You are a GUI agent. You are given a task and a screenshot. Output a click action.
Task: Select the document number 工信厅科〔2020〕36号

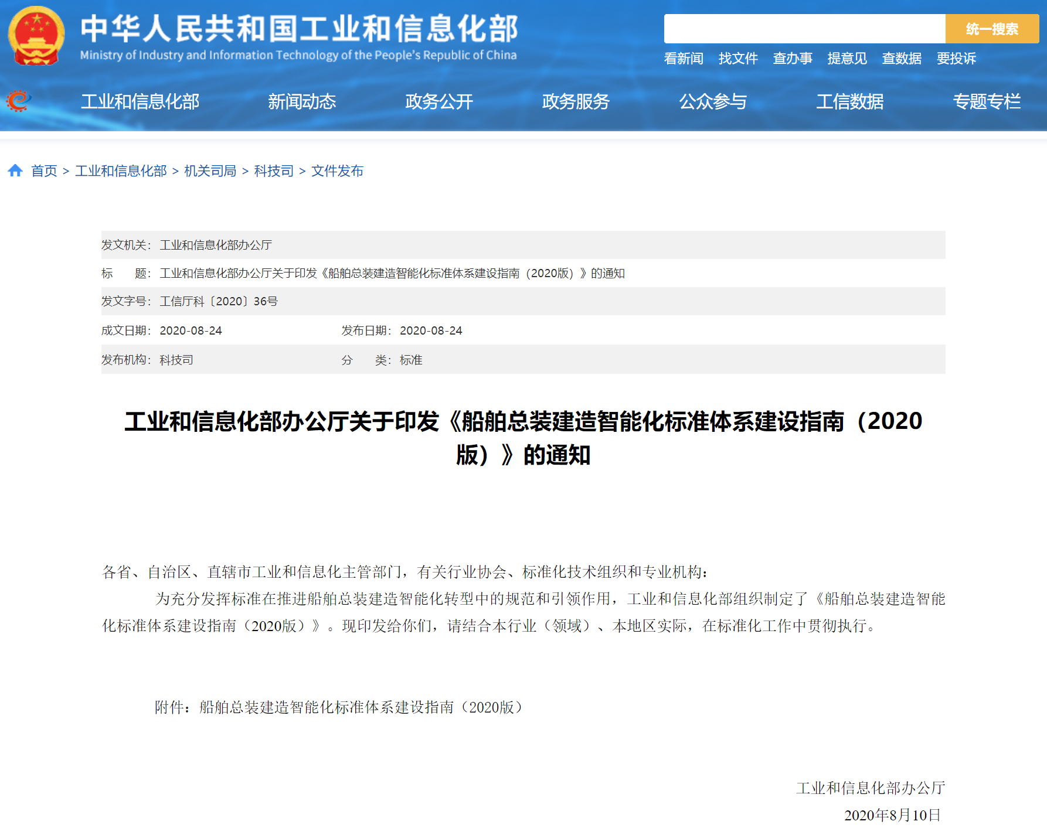[219, 301]
